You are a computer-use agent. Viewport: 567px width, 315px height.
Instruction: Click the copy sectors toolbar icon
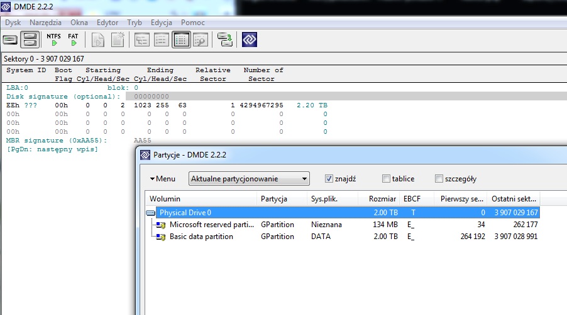224,40
